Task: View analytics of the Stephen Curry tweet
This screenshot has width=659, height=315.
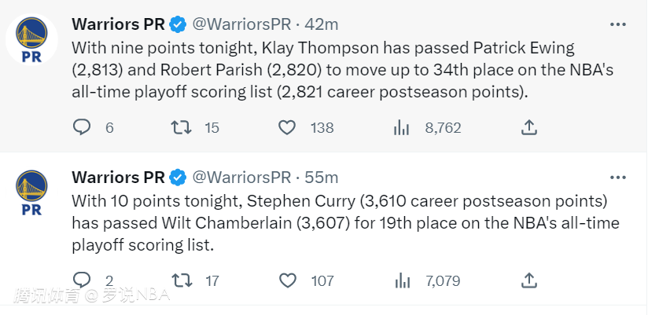Action: point(401,280)
